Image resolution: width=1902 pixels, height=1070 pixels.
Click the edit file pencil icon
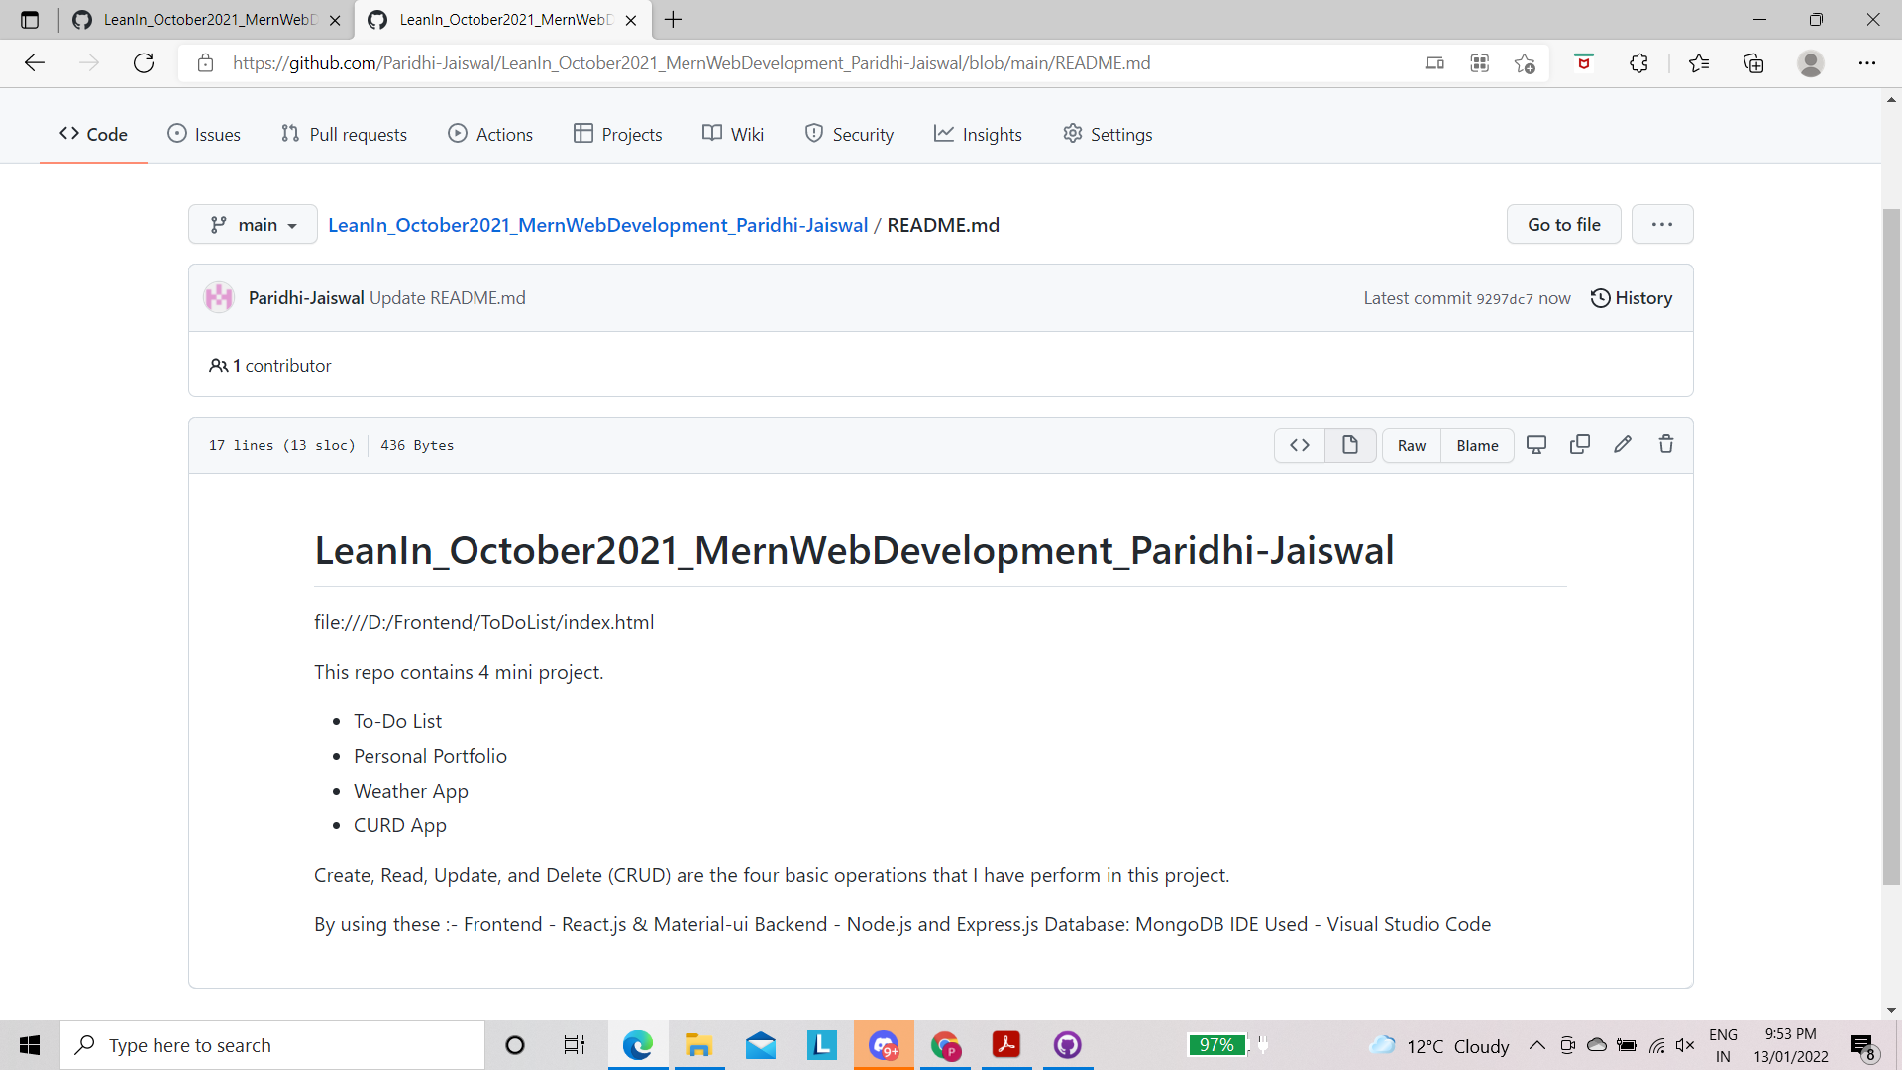[1623, 445]
